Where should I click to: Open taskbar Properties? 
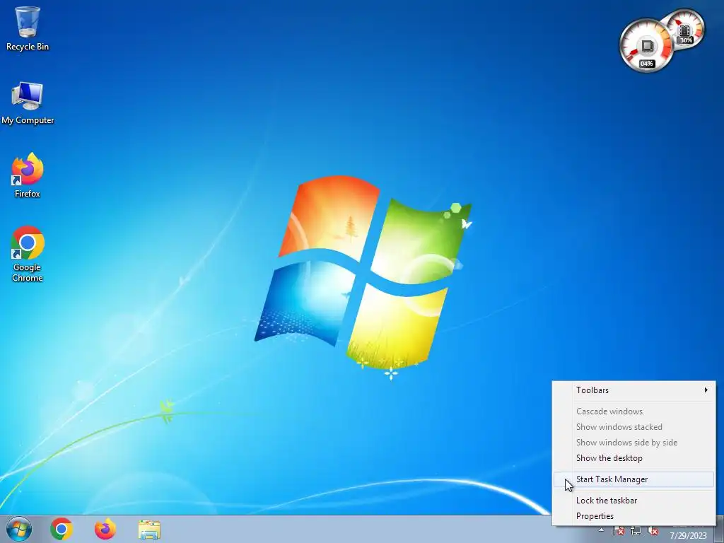634,516
